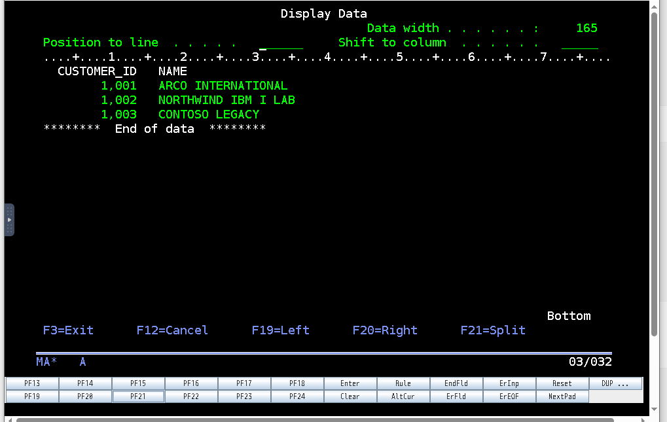The height and width of the screenshot is (422, 667).
Task: Click the NextPad keypad button
Action: point(562,396)
